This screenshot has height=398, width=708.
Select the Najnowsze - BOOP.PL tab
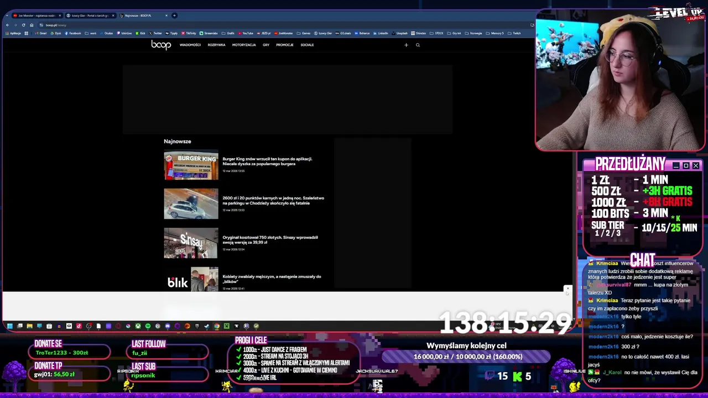[144, 15]
